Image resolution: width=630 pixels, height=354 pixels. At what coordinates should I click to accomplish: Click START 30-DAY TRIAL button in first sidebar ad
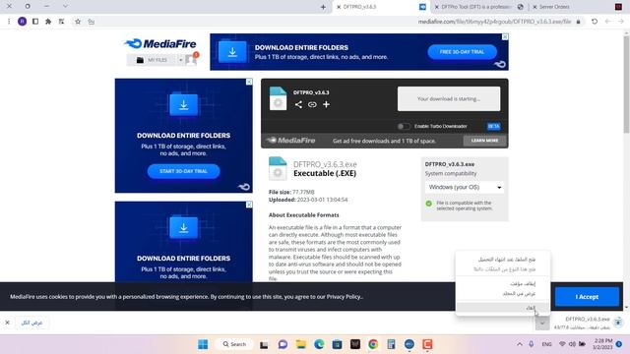[x=184, y=171]
